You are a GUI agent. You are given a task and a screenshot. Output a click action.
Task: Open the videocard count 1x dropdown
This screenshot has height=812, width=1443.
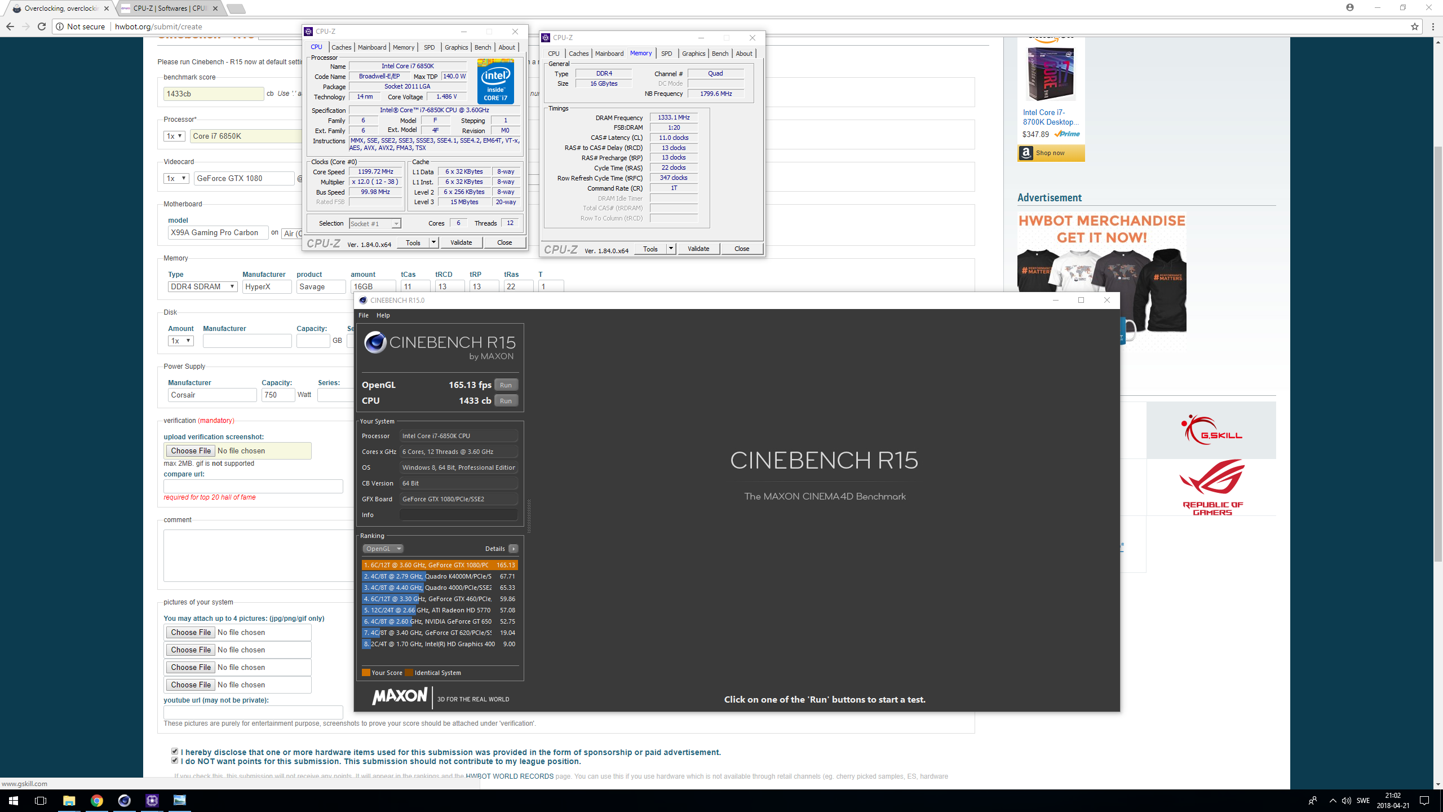click(176, 178)
